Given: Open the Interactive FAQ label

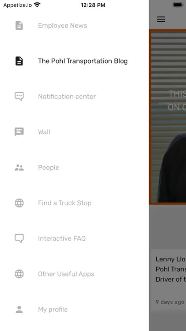Looking at the screenshot, I should (x=62, y=239).
